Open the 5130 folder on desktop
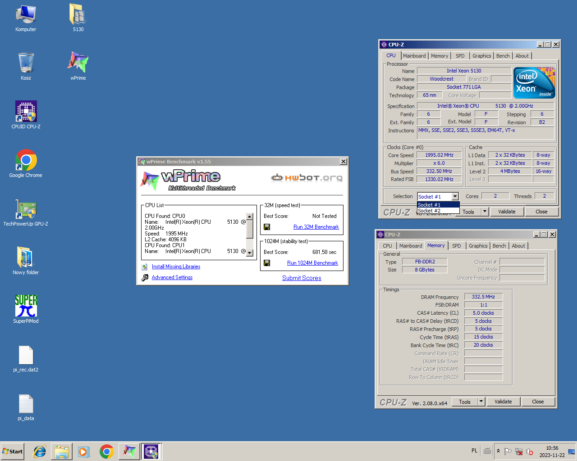Viewport: 577px width, 461px height. (x=78, y=18)
